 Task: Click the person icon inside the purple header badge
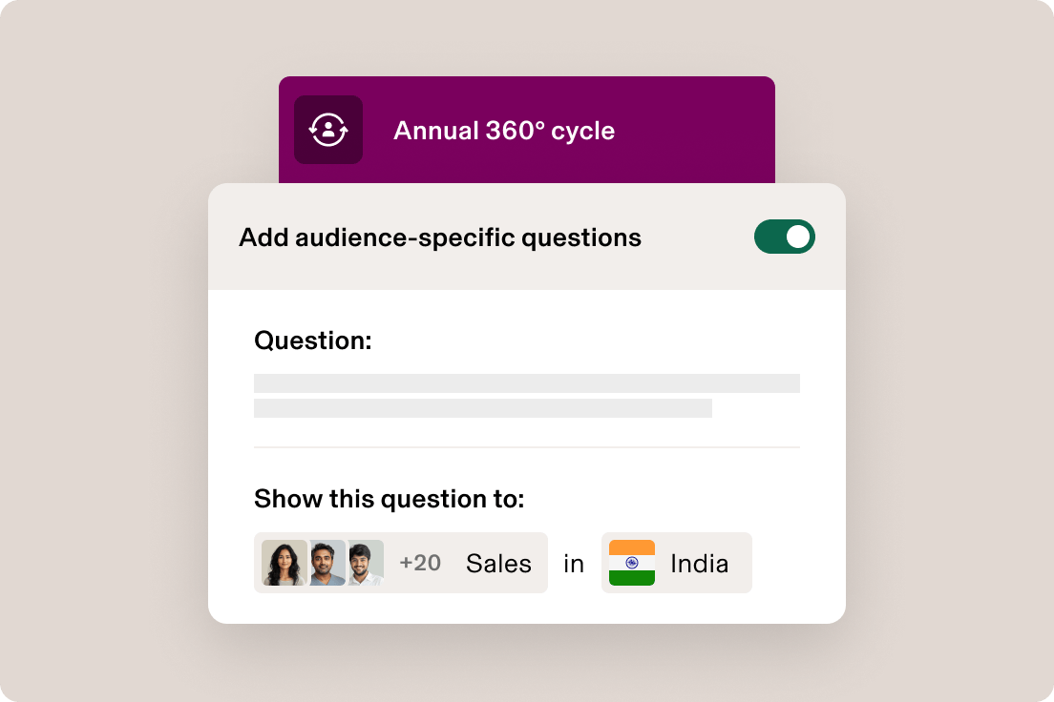point(328,130)
